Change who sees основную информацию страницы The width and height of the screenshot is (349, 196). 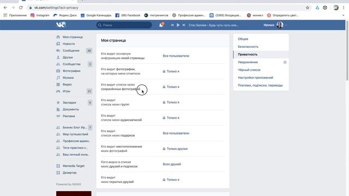point(176,56)
